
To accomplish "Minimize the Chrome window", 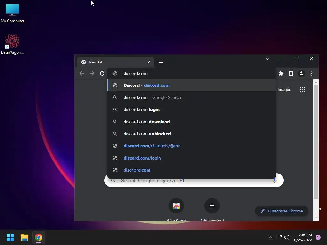I will point(282,59).
